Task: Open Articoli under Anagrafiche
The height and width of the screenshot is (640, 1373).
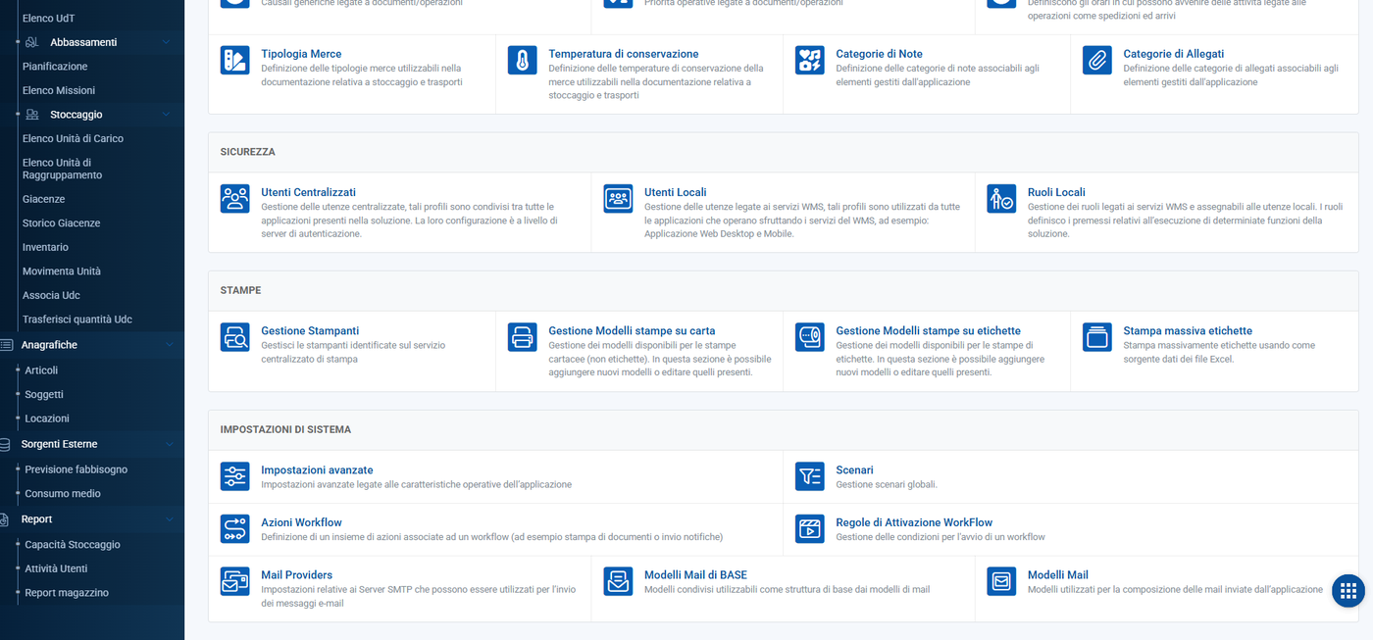Action: pos(41,370)
